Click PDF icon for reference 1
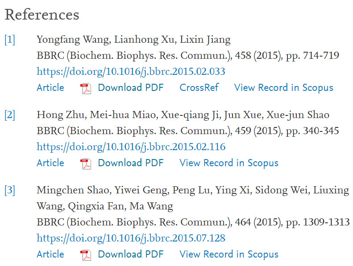 tap(85, 88)
